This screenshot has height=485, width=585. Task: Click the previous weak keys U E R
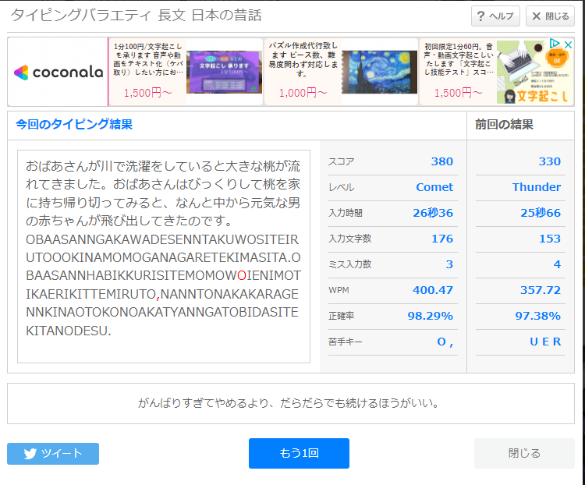tap(545, 342)
